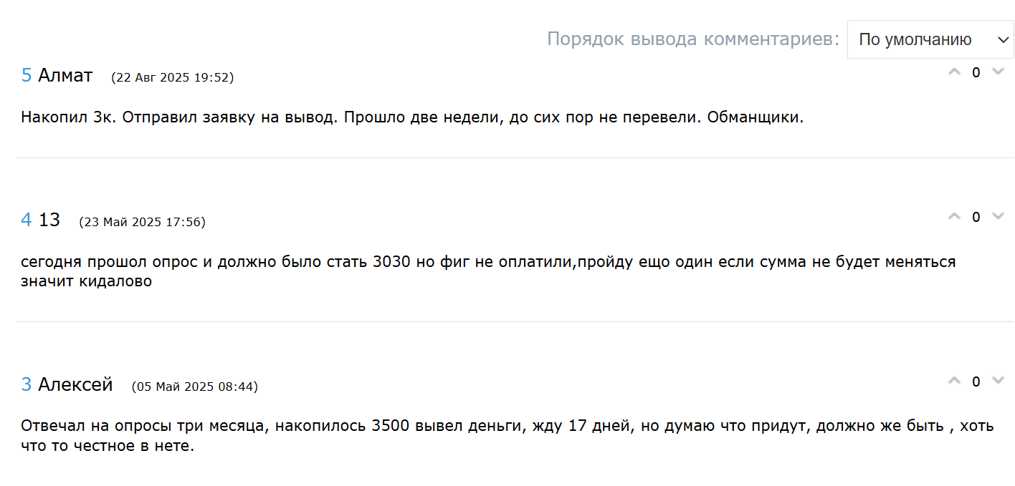
Task: Click the rating count on Алмат's comment
Action: point(976,72)
